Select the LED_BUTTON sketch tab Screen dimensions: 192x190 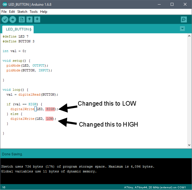pyautogui.click(x=18, y=29)
